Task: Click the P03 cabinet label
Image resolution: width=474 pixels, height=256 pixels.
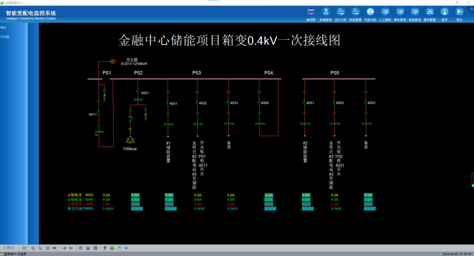Action: coord(197,73)
